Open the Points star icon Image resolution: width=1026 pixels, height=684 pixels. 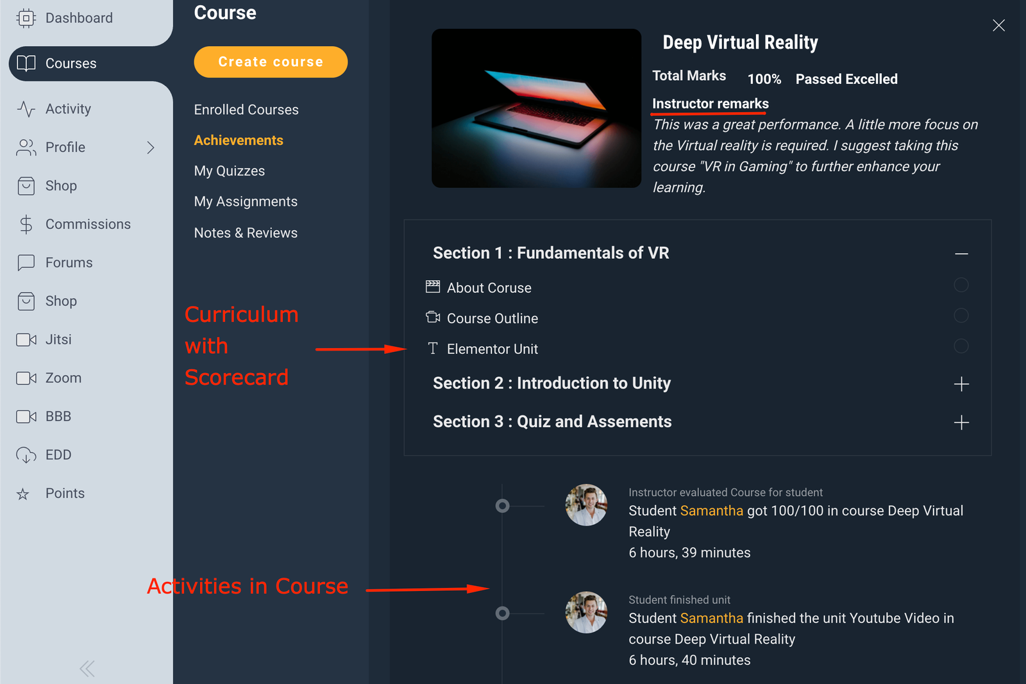click(x=23, y=494)
